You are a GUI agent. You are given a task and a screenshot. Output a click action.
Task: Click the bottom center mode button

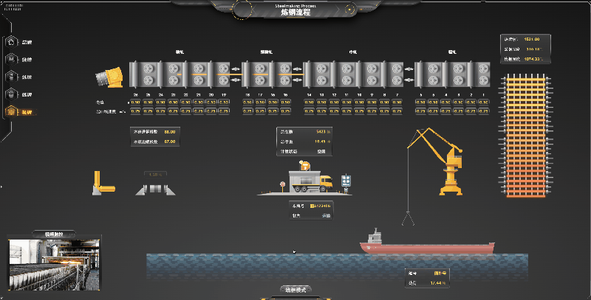click(x=296, y=290)
